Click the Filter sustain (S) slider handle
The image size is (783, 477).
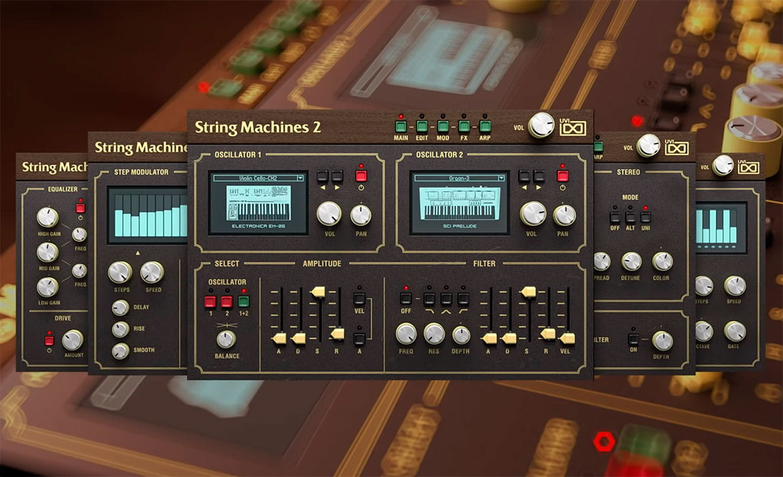(528, 291)
